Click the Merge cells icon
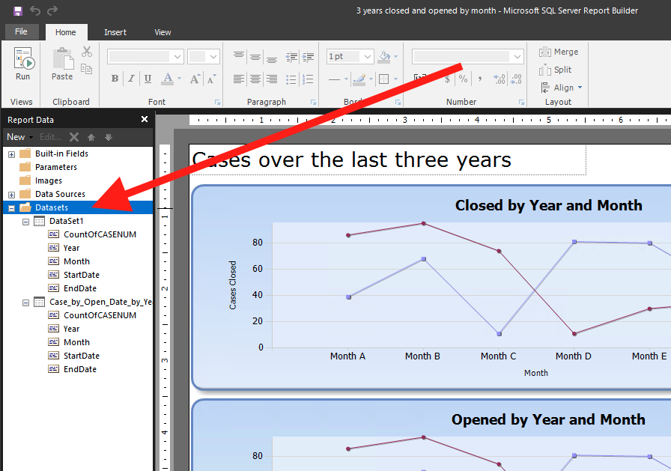The width and height of the screenshot is (671, 471). tap(559, 52)
